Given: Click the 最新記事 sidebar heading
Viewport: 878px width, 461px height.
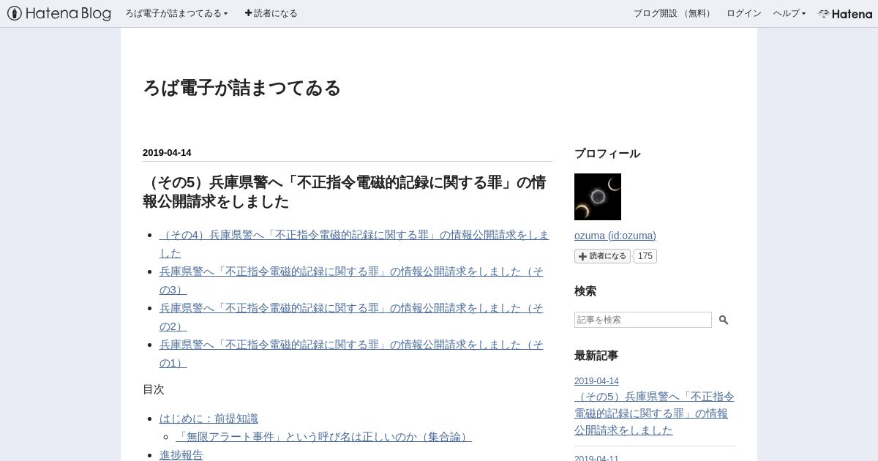Looking at the screenshot, I should [x=596, y=356].
